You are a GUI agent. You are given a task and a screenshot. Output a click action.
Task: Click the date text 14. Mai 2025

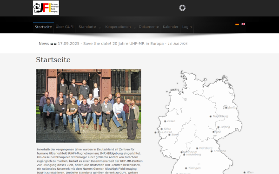(178, 44)
